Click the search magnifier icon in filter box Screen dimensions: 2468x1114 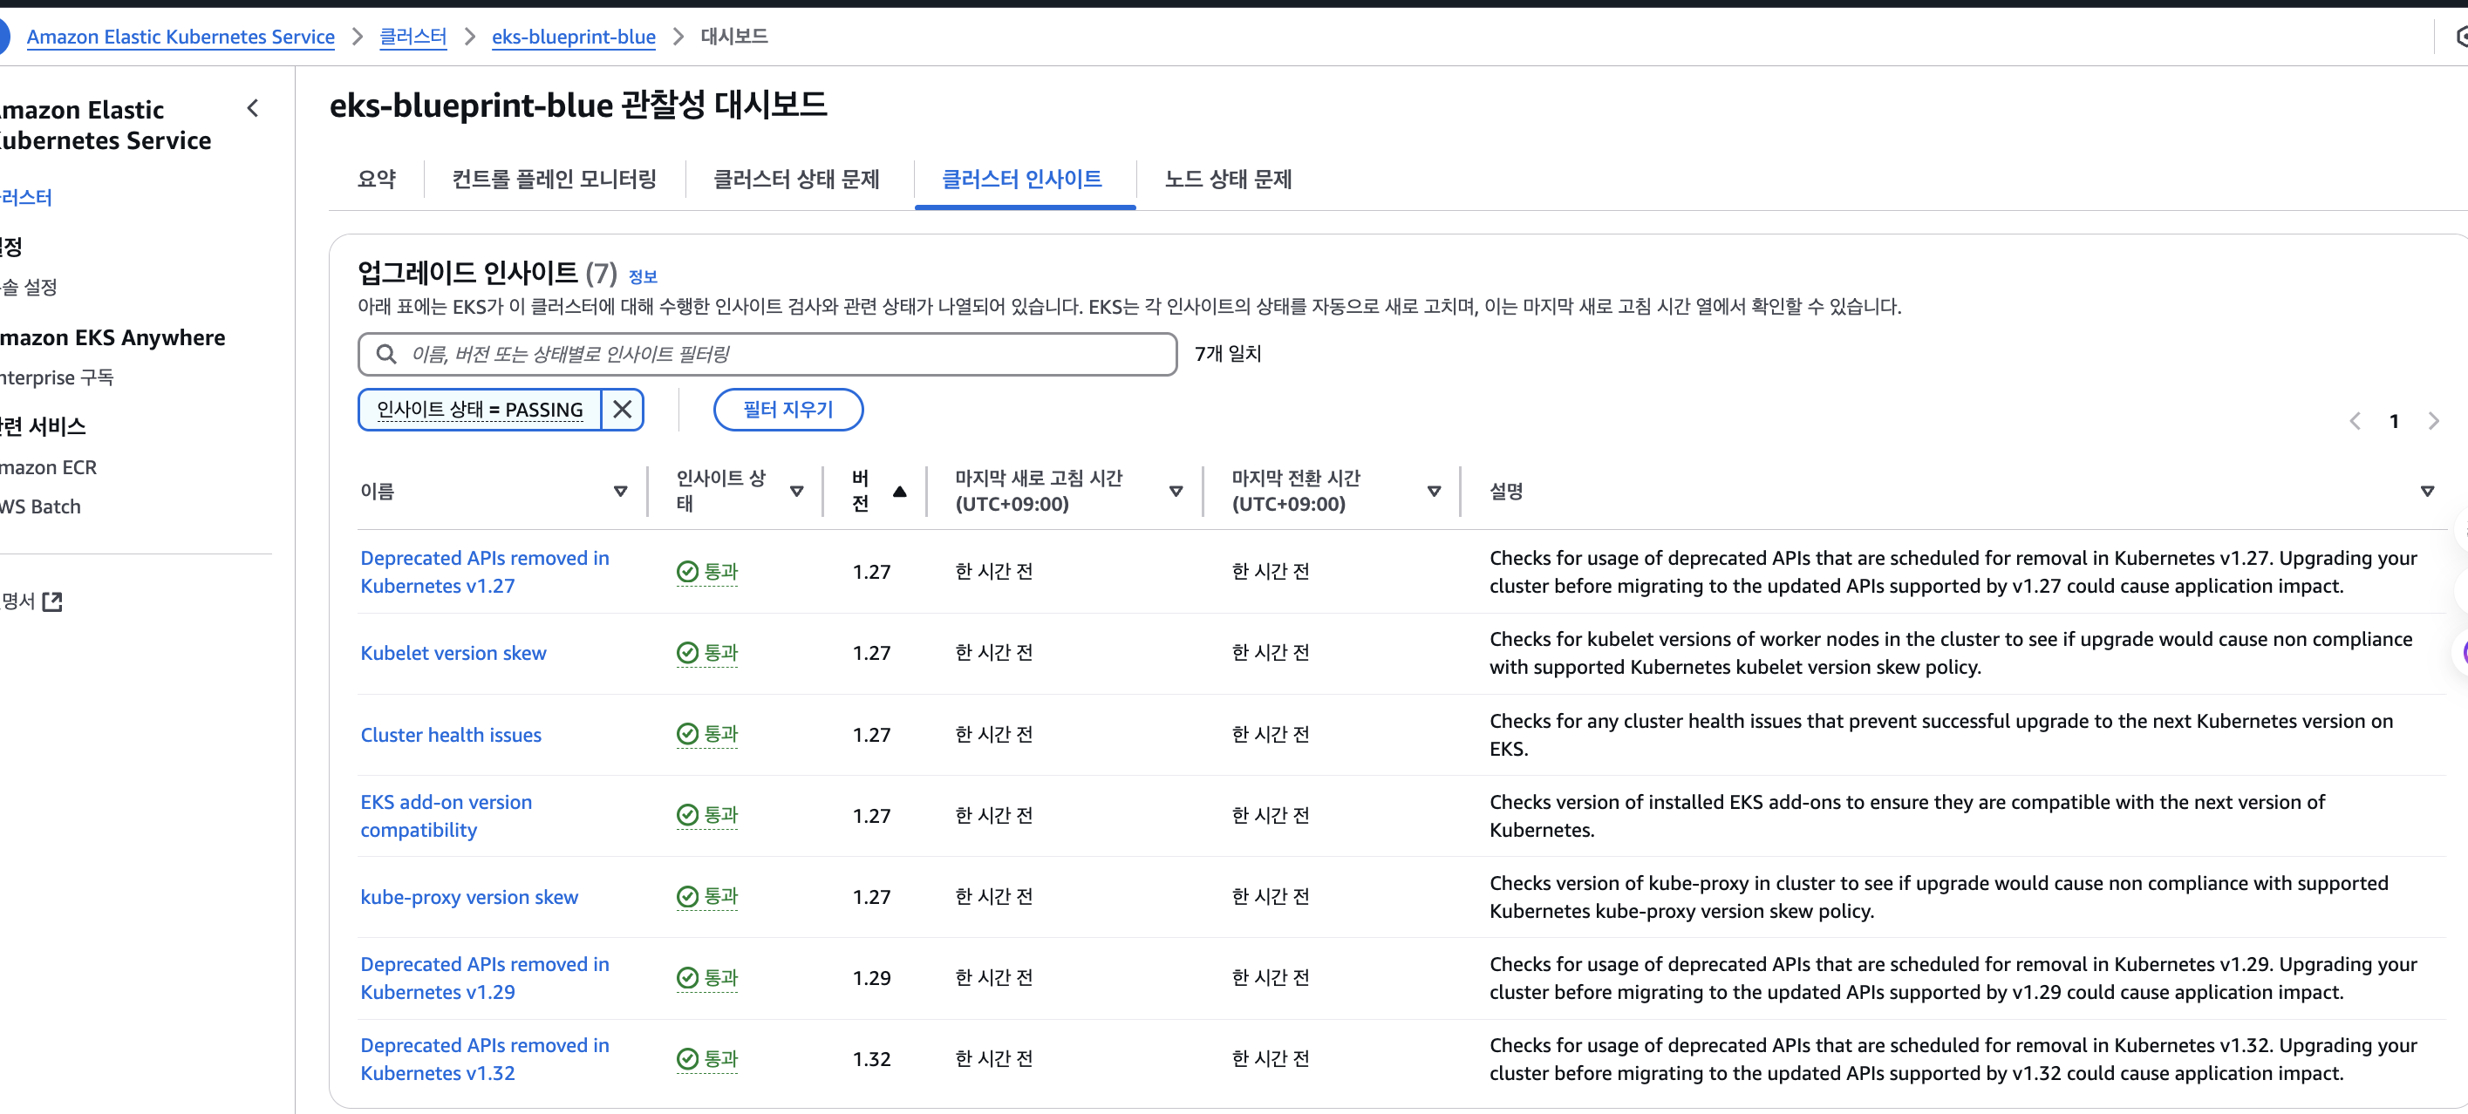point(386,355)
